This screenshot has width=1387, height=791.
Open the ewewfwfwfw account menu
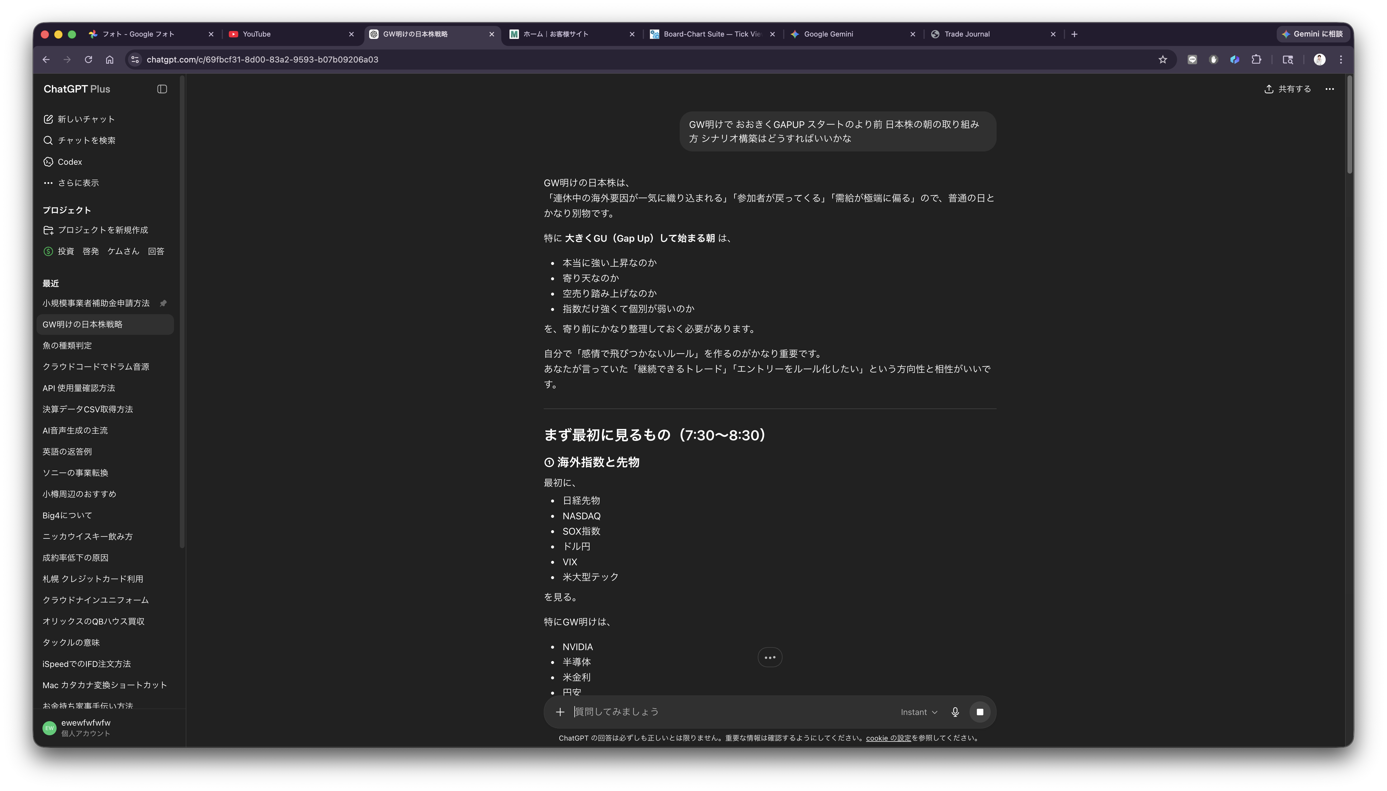click(106, 727)
